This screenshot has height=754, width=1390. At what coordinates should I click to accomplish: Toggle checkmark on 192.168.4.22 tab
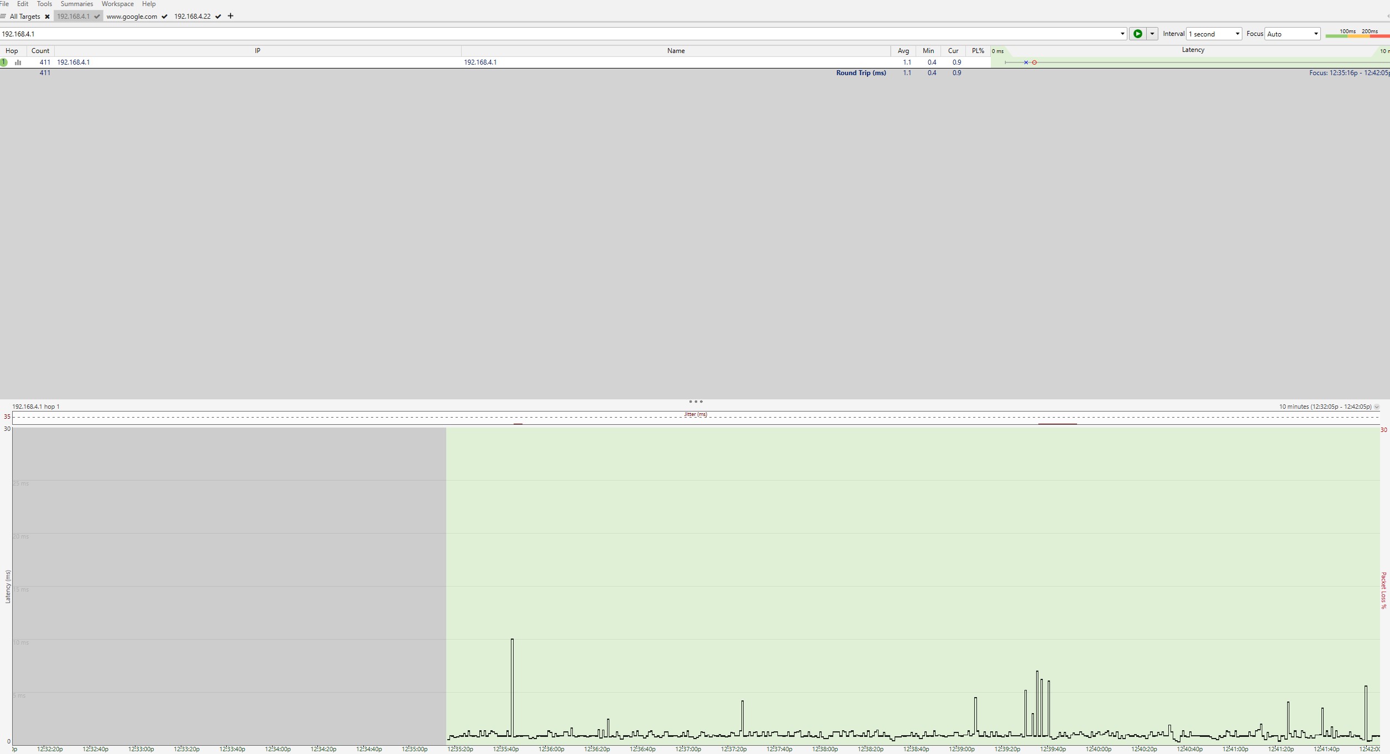[218, 17]
